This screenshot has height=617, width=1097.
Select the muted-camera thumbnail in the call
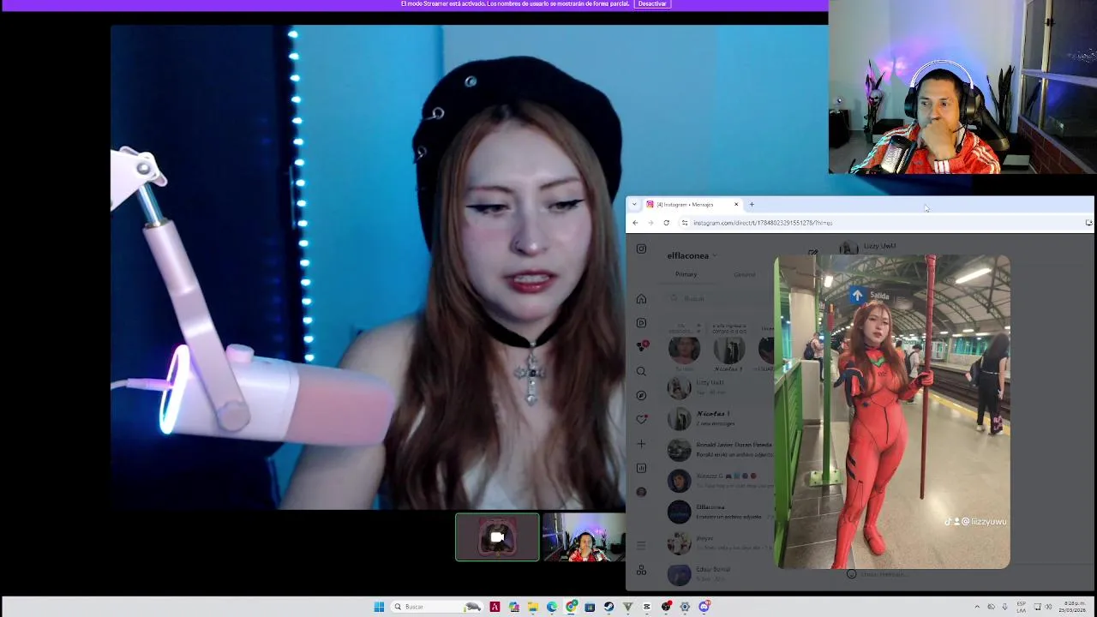(497, 537)
